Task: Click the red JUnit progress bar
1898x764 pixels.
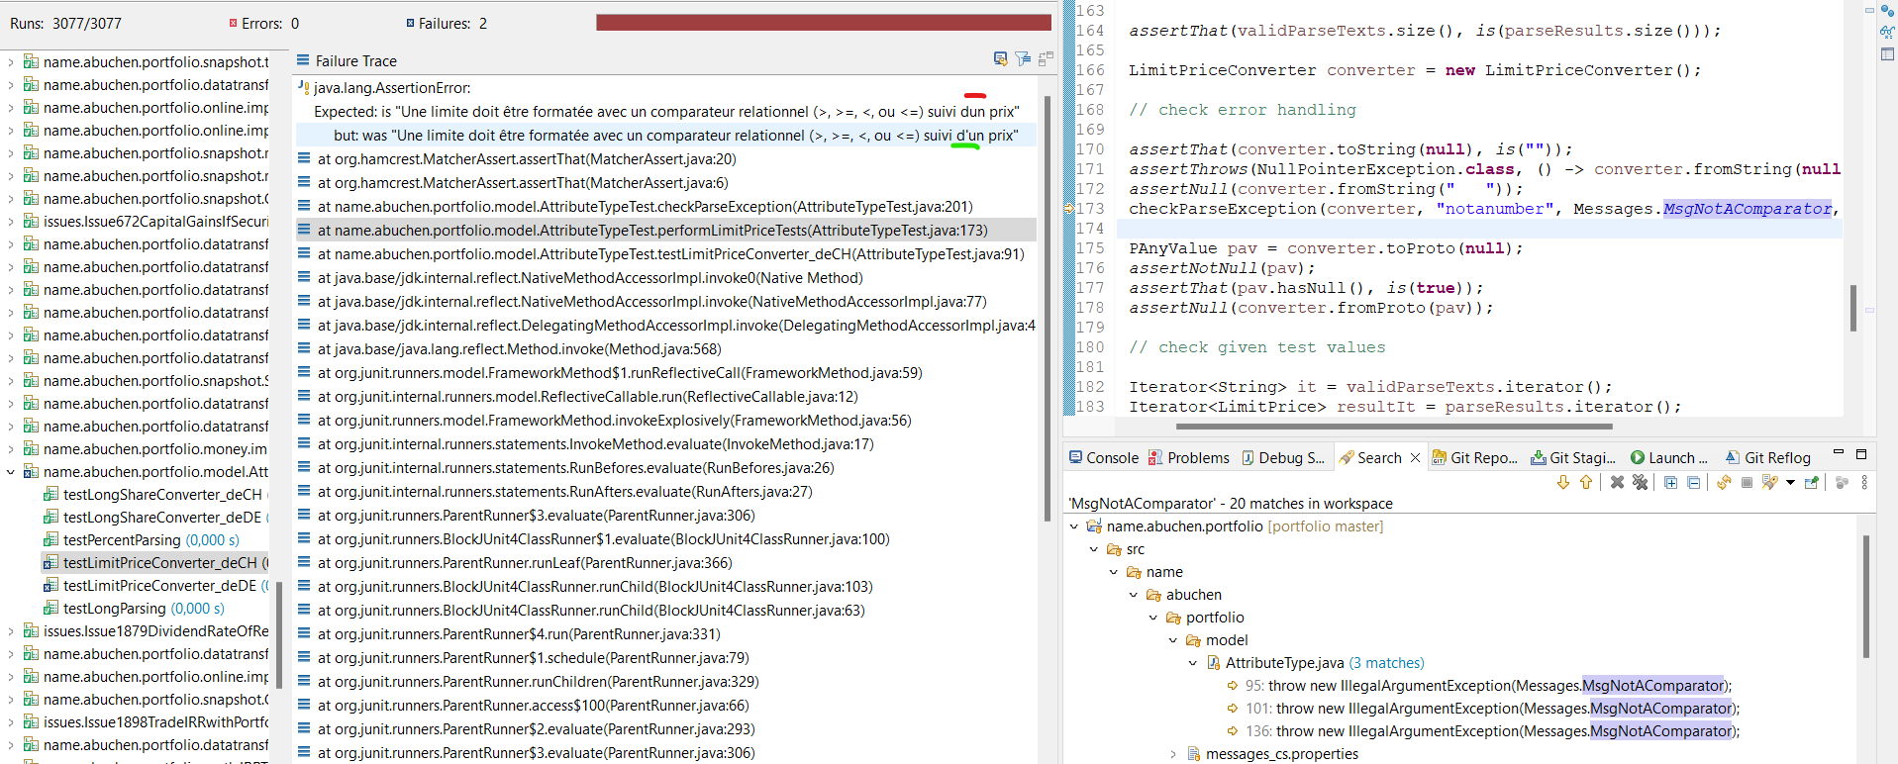Action: tap(823, 23)
